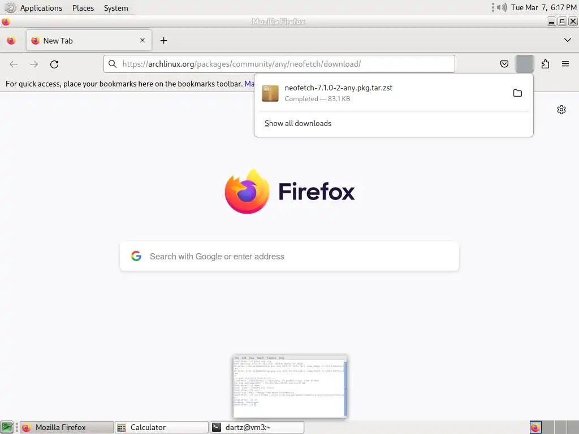
Task: Select the first workspace in switcher
Action: coord(535,427)
